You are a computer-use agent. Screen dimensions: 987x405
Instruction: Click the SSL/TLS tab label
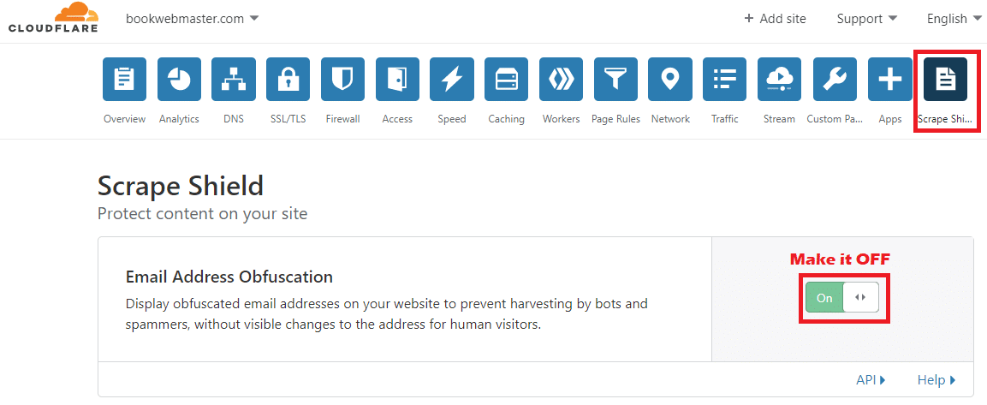click(x=288, y=119)
